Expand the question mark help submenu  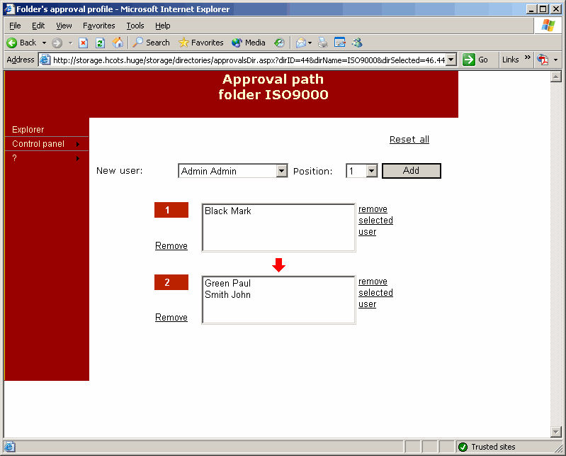click(78, 158)
